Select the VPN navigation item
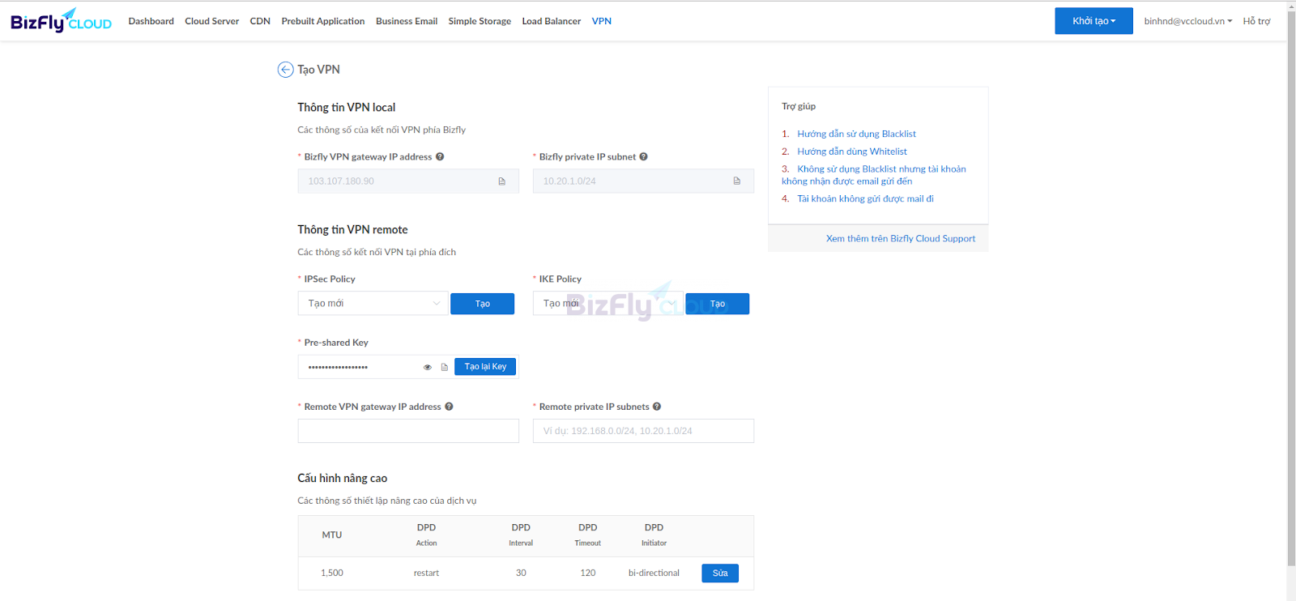Viewport: 1296px width, 601px height. click(x=602, y=21)
